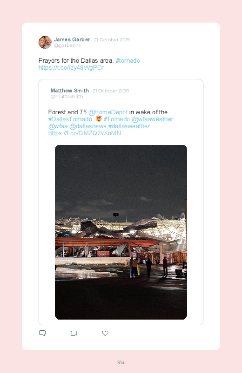
Task: Click the exploding head emoji
Action: pyautogui.click(x=99, y=119)
